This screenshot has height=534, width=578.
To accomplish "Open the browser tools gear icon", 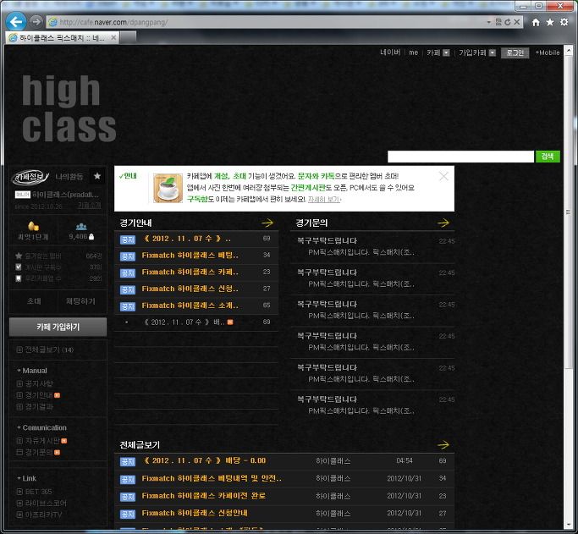I will (x=564, y=22).
